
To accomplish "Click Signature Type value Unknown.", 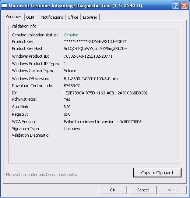I will (73, 129).
